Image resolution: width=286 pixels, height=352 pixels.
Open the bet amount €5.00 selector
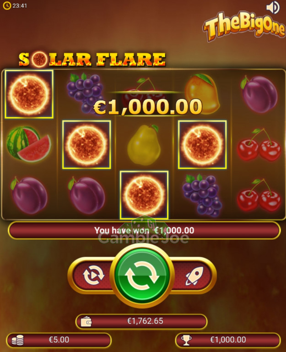(59, 340)
